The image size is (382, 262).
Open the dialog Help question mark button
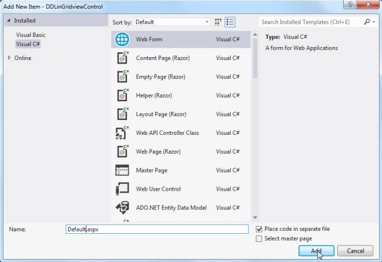pyautogui.click(x=350, y=4)
